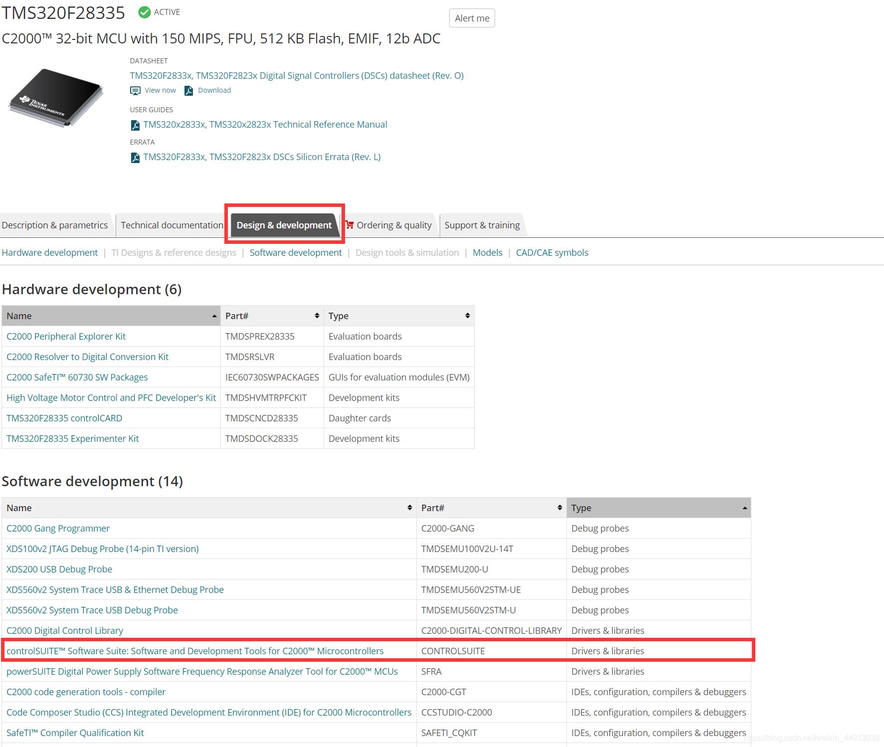This screenshot has height=747, width=884.
Task: Open XDS100v2 JTAG Debug Probe link
Action: pos(103,549)
